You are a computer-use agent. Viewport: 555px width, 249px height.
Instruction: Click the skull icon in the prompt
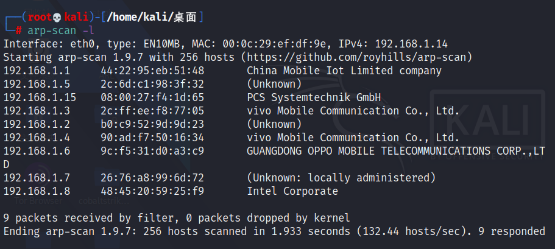coord(56,17)
